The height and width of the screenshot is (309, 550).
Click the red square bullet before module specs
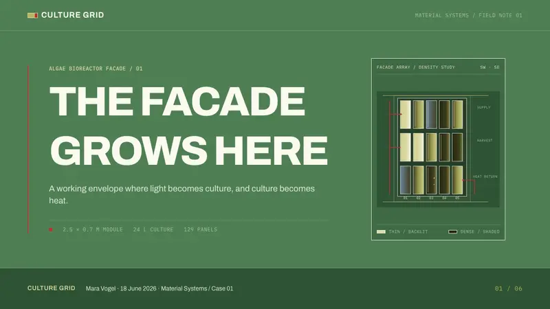50,229
